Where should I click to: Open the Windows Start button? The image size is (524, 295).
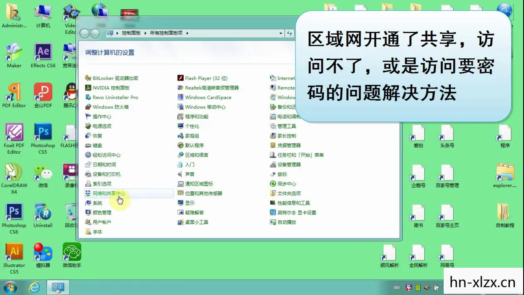(10, 287)
